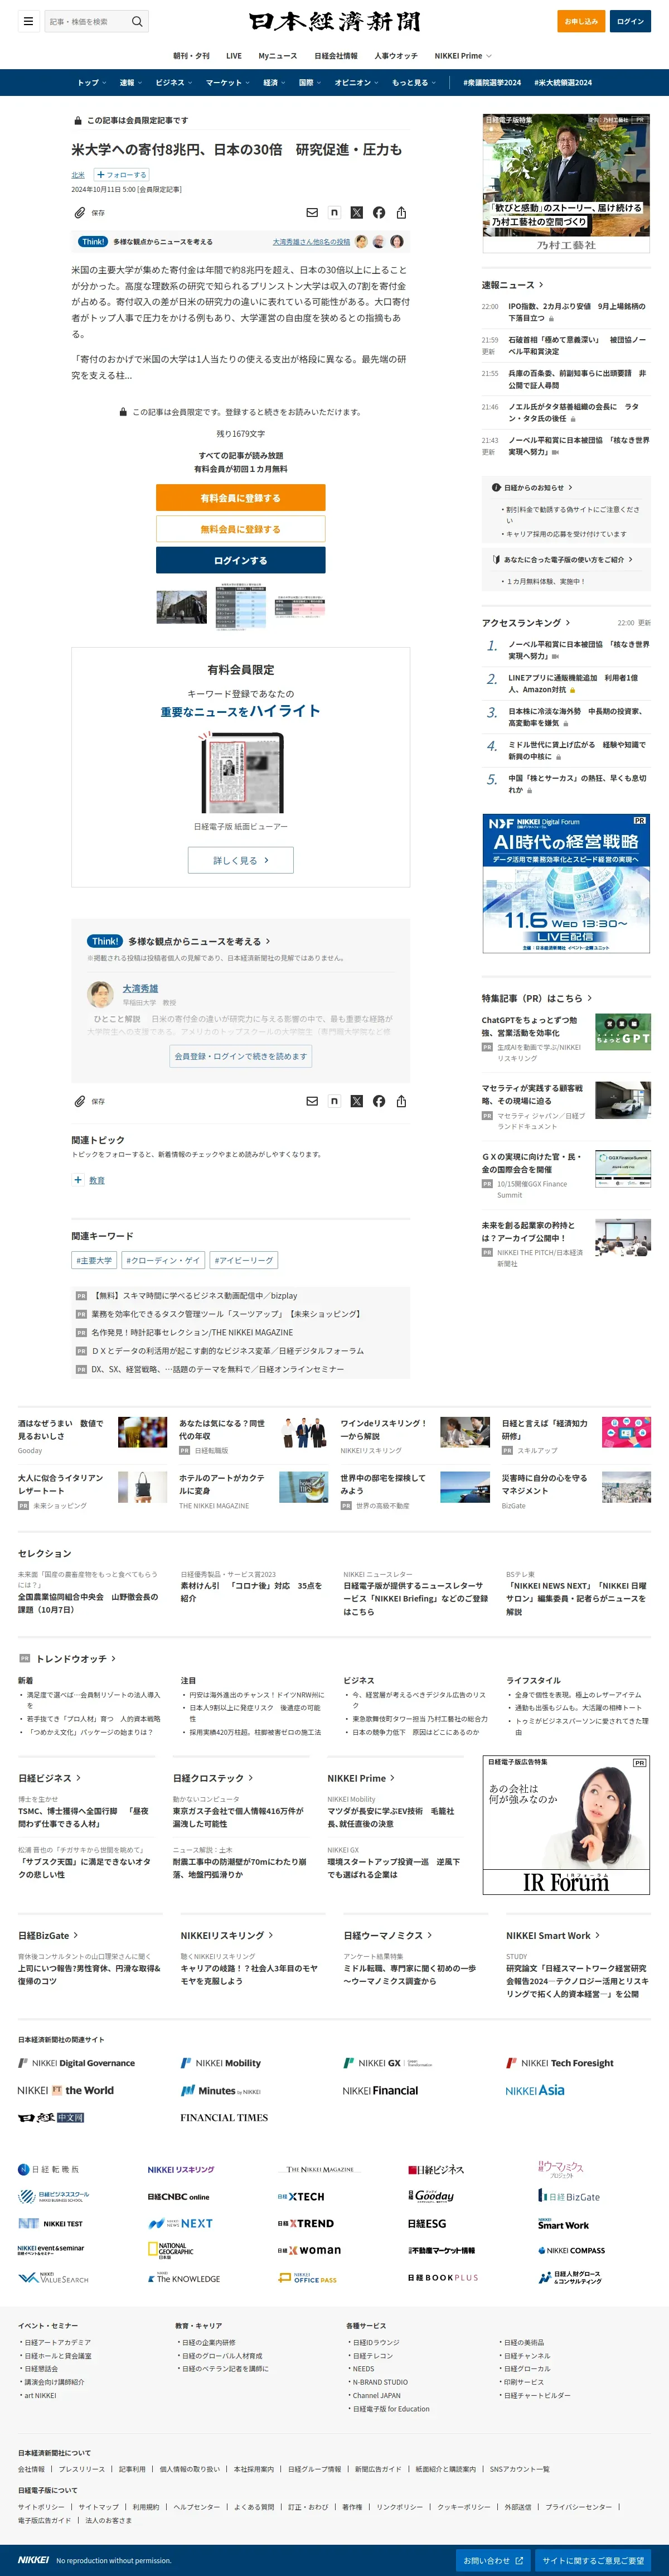669x2576 pixels.
Task: Toggle フォローする for the 北米 topic
Action: (x=121, y=174)
